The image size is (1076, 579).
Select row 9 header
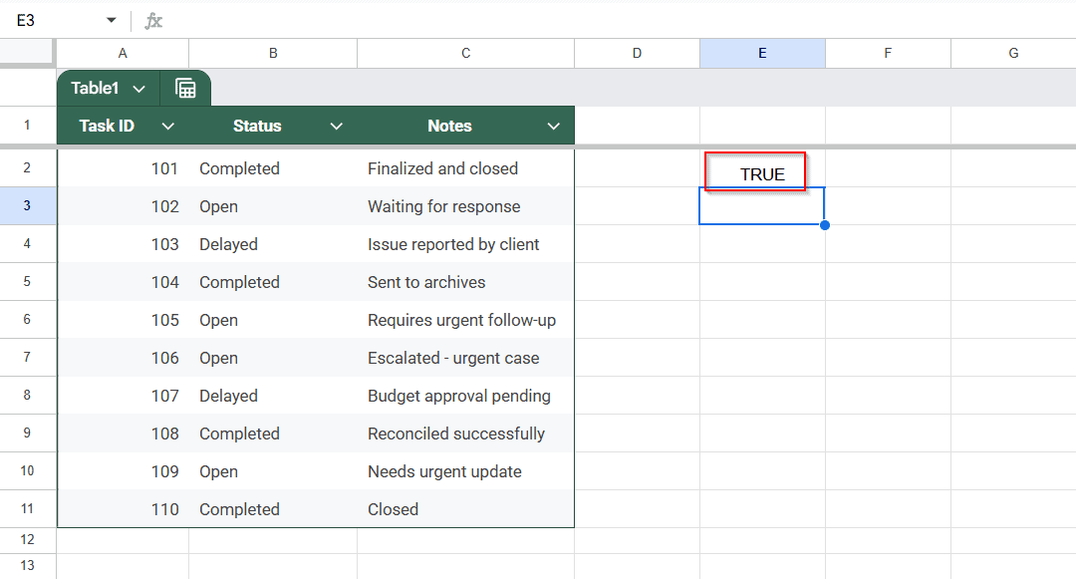28,433
